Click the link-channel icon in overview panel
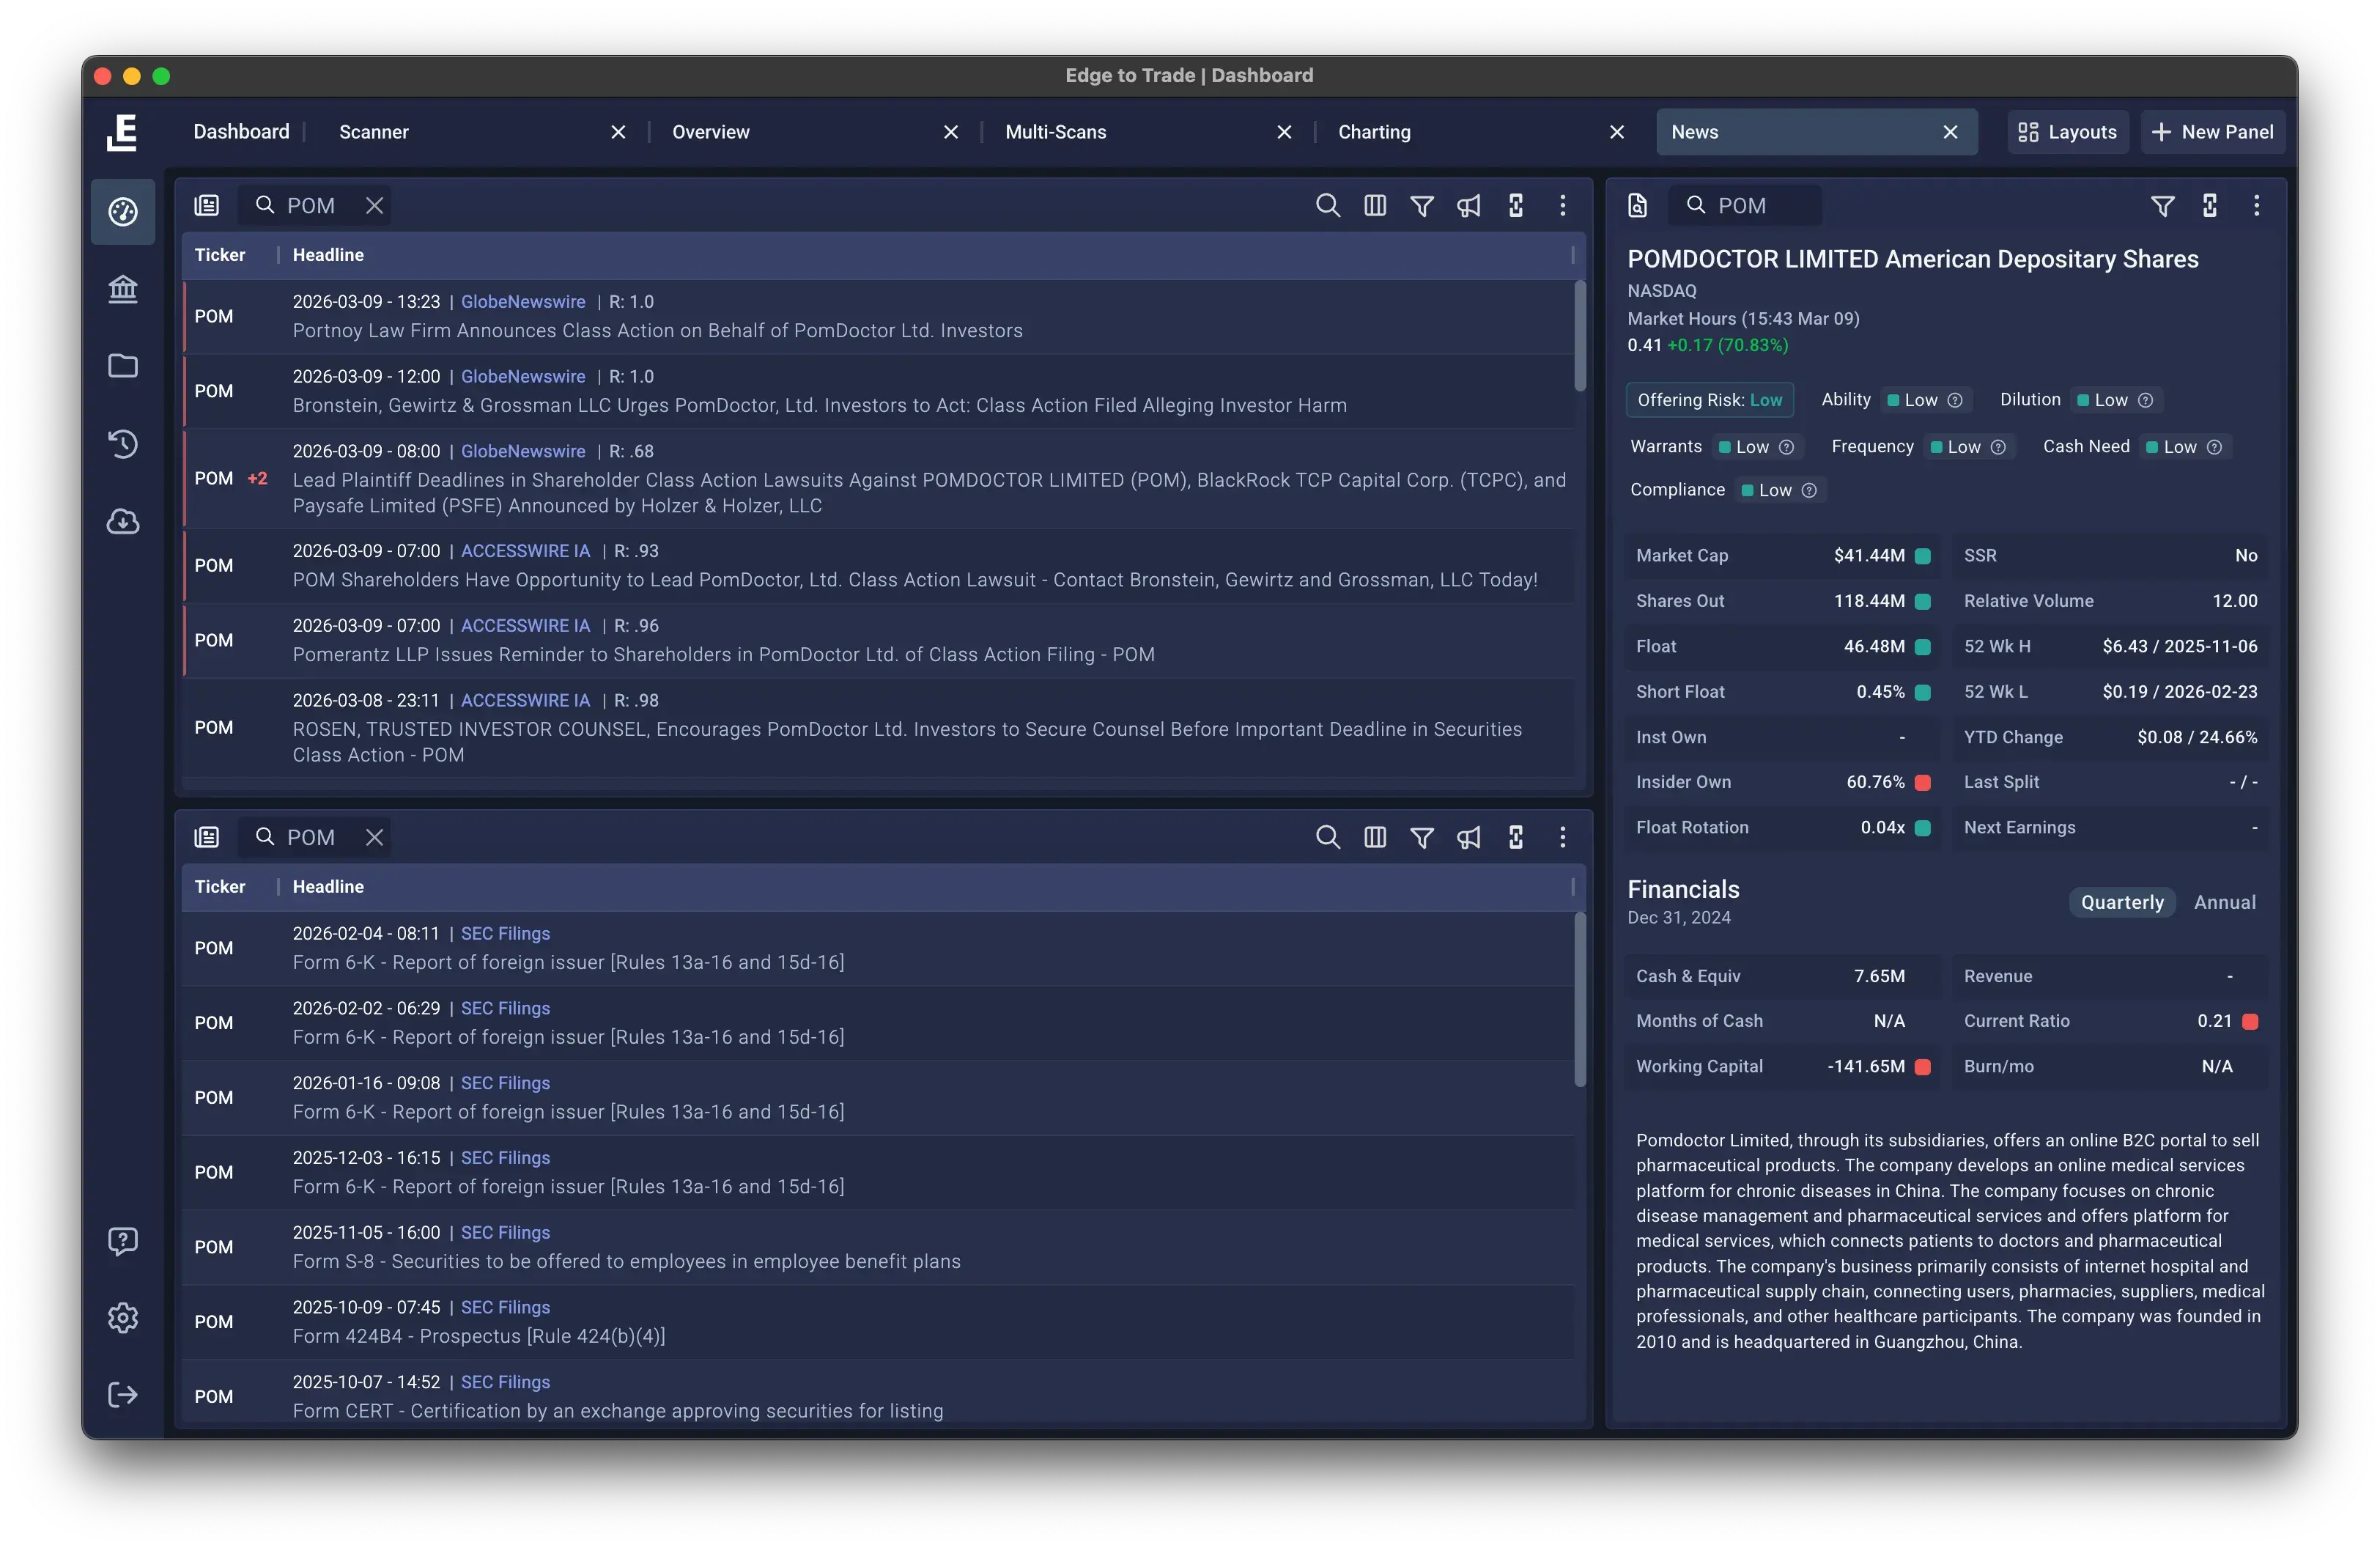 click(x=2209, y=206)
